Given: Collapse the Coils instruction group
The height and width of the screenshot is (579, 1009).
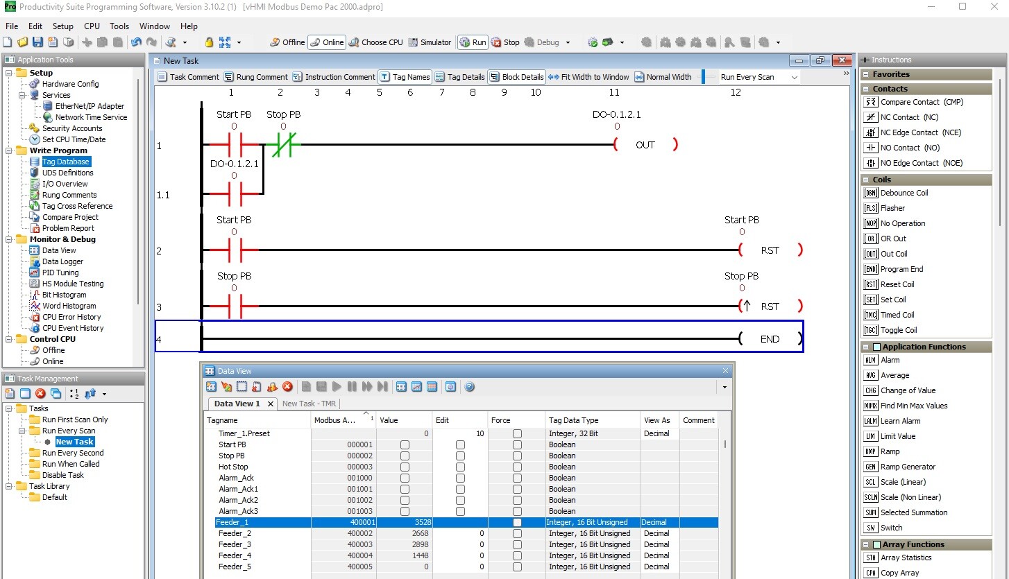Looking at the screenshot, I should click(867, 180).
